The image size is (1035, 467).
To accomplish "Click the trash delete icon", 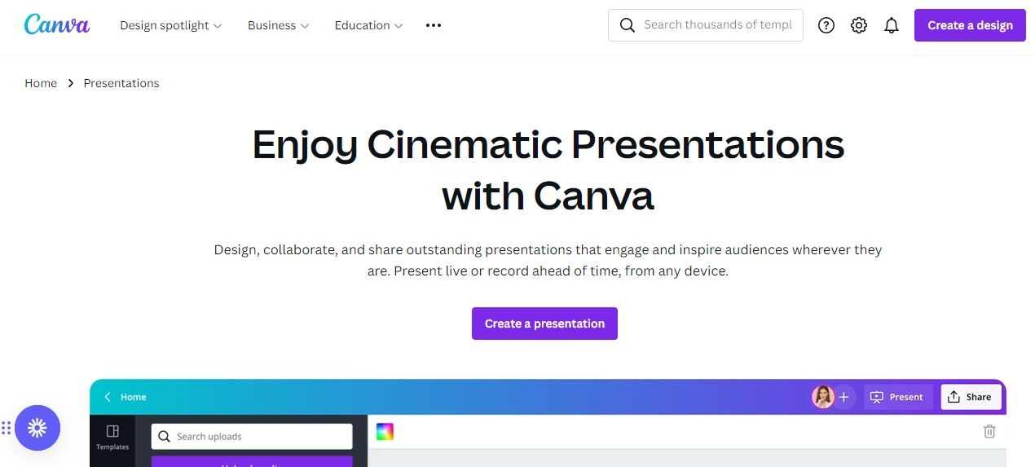I will 989,432.
